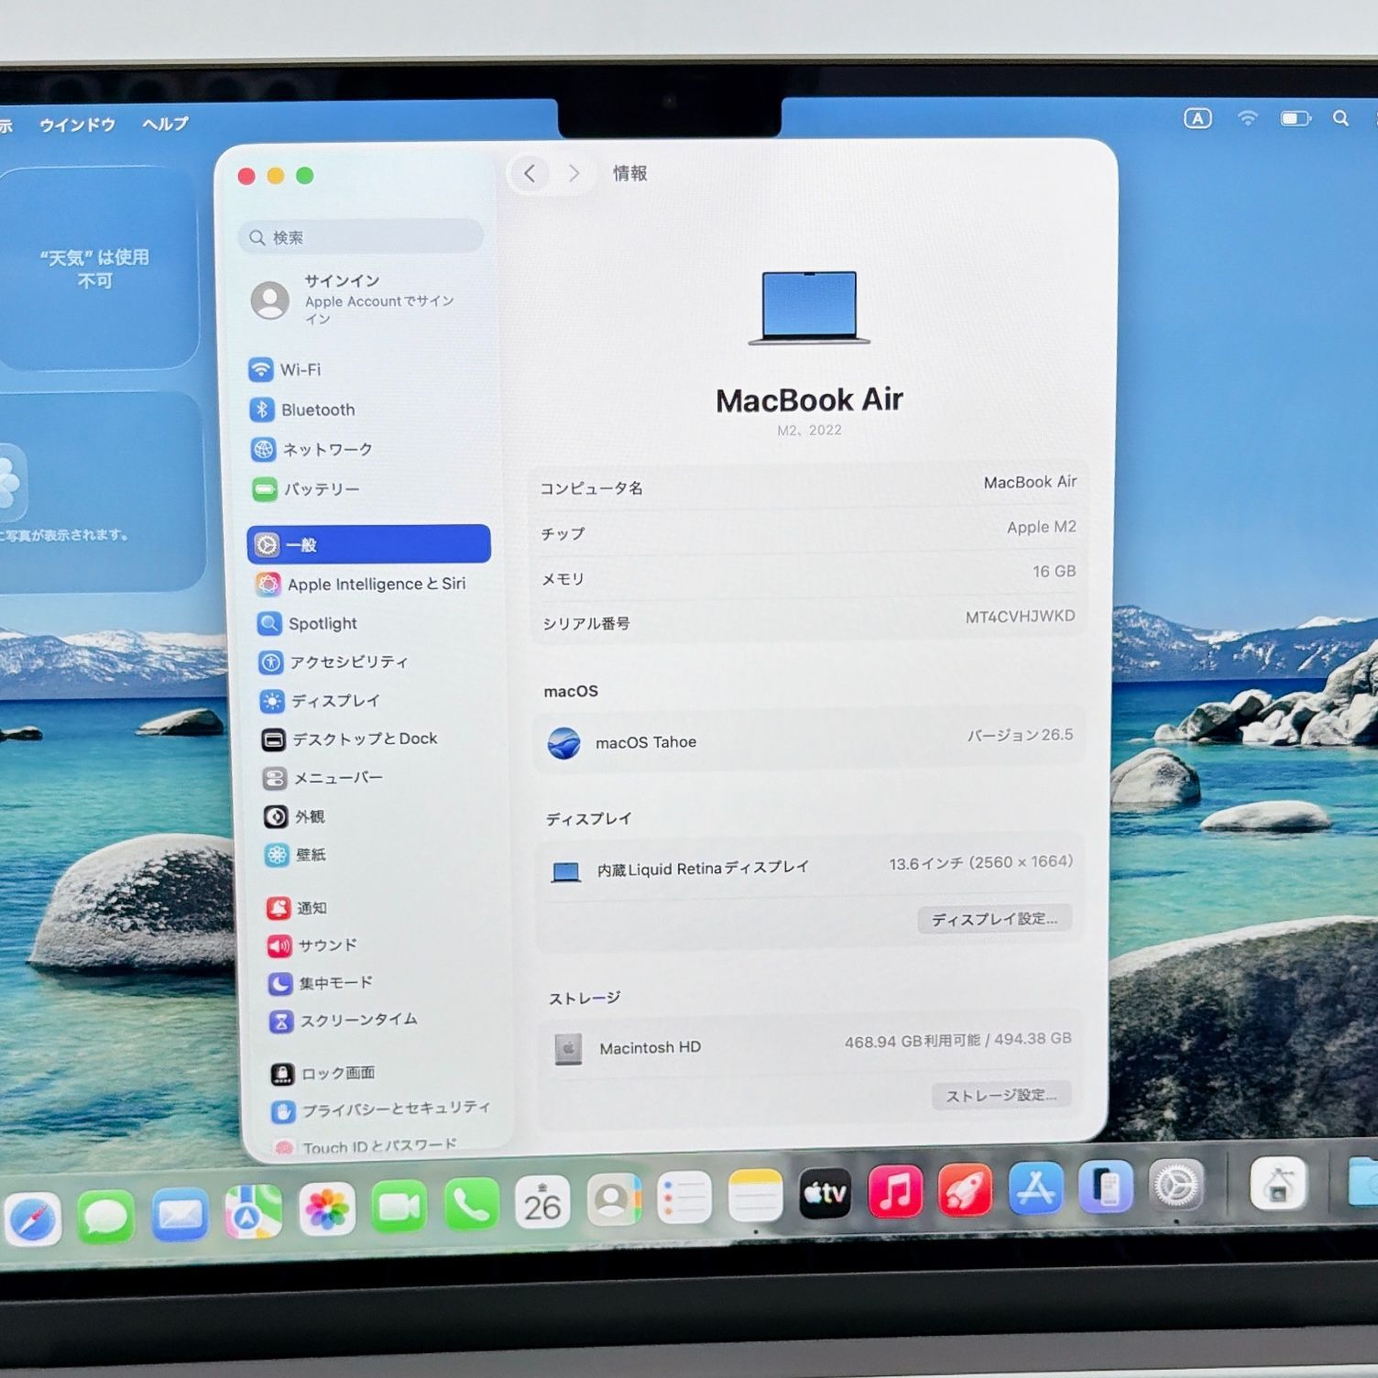Open スクリーンタイム settings
Viewport: 1378px width, 1378px height.
pos(344,1020)
